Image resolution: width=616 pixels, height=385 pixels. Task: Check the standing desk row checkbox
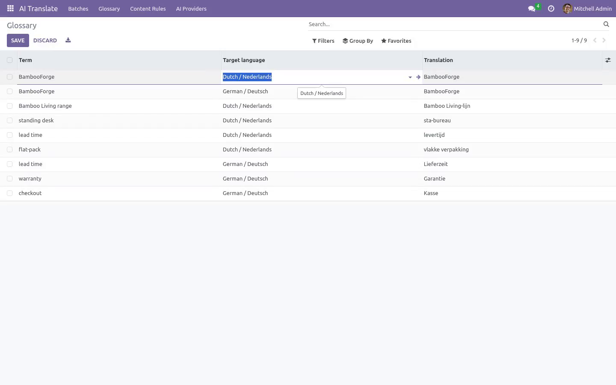(x=9, y=121)
